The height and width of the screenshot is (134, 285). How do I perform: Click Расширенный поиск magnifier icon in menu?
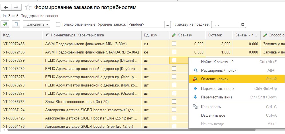[195, 71]
